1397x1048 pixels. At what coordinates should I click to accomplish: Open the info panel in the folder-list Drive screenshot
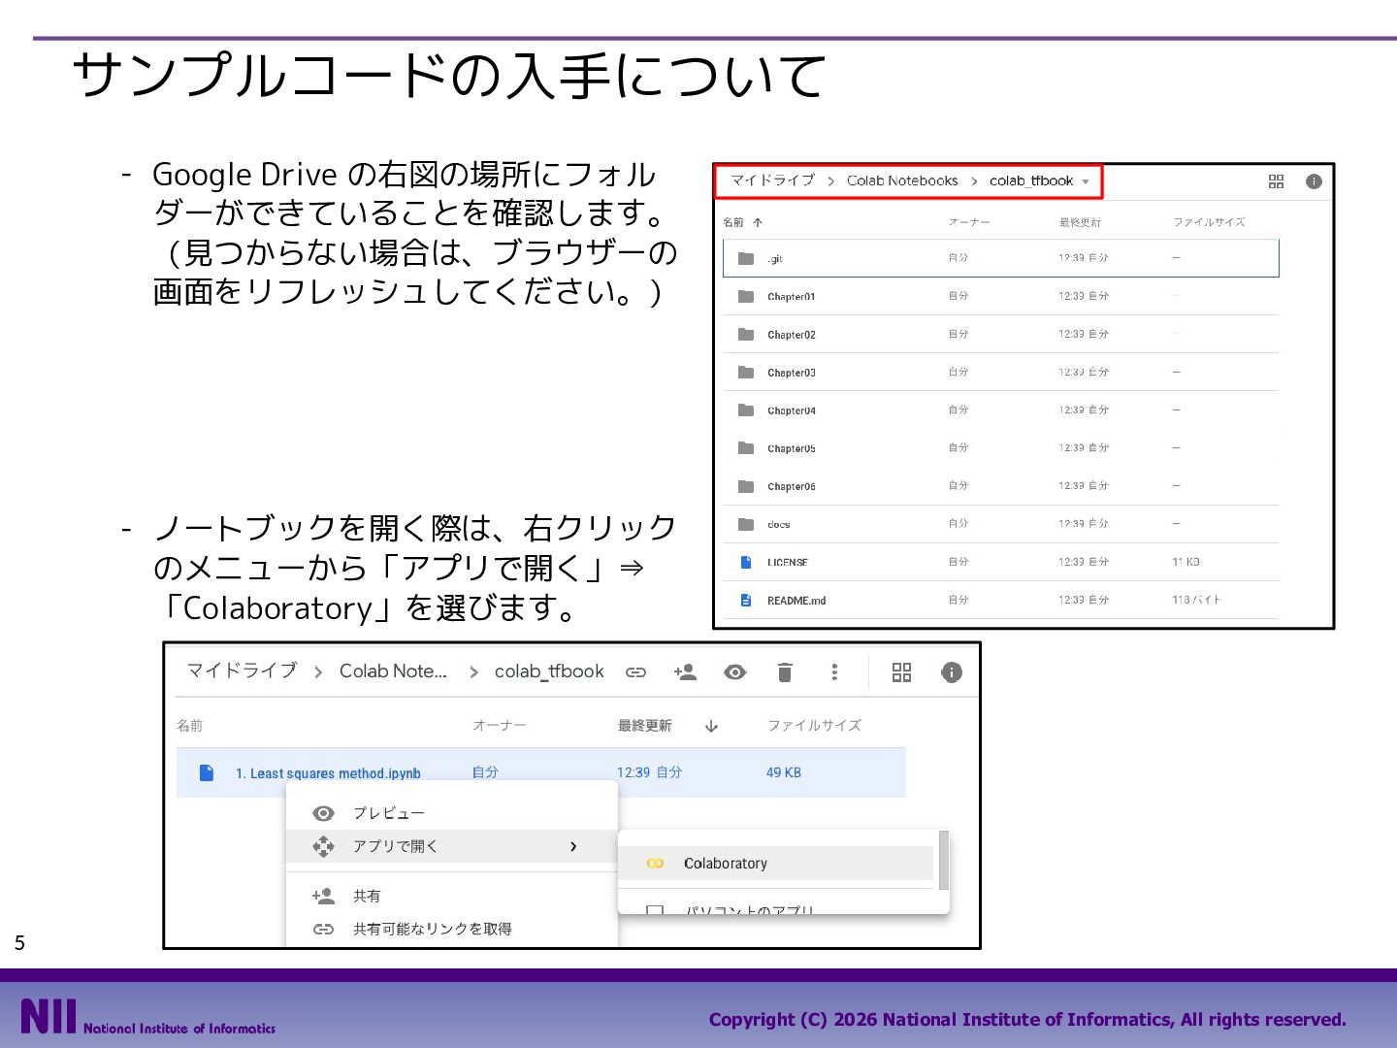click(1314, 181)
